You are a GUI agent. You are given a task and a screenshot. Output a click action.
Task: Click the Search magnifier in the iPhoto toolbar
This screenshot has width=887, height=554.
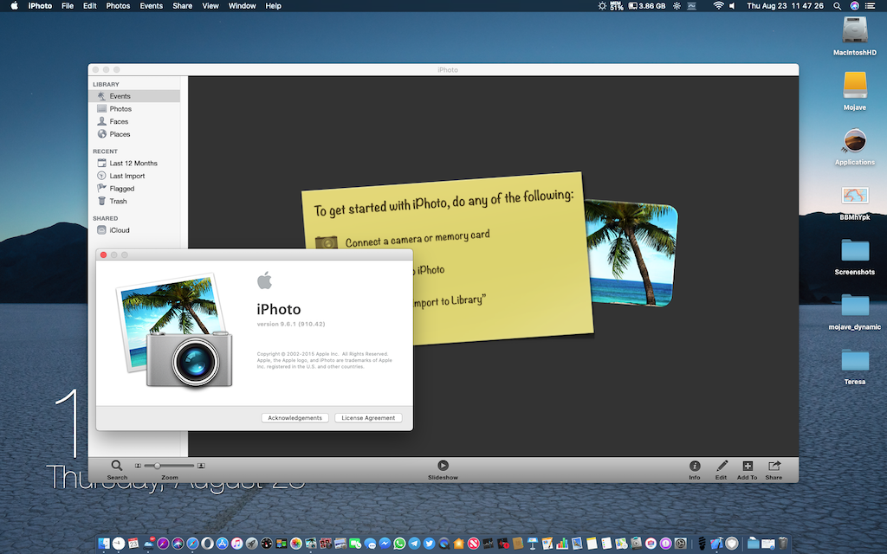click(x=117, y=466)
